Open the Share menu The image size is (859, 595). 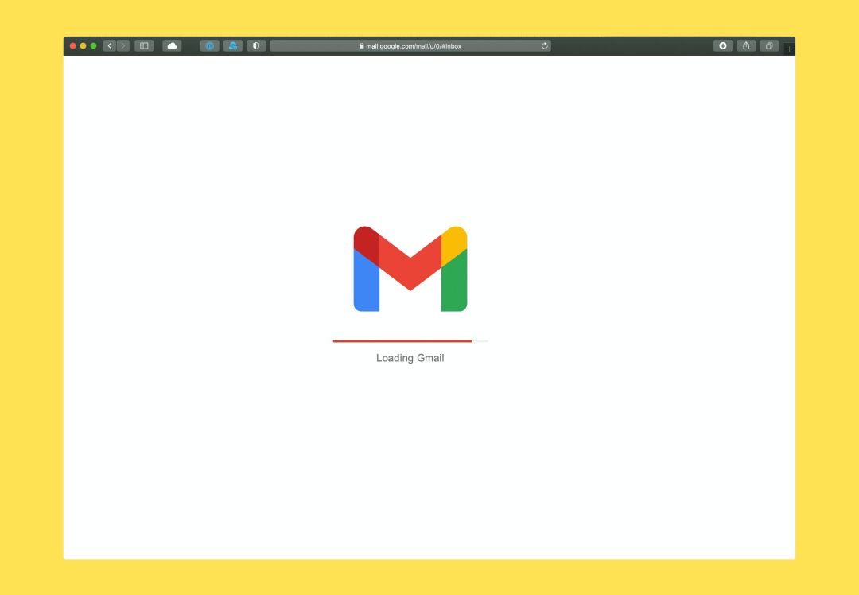click(745, 46)
